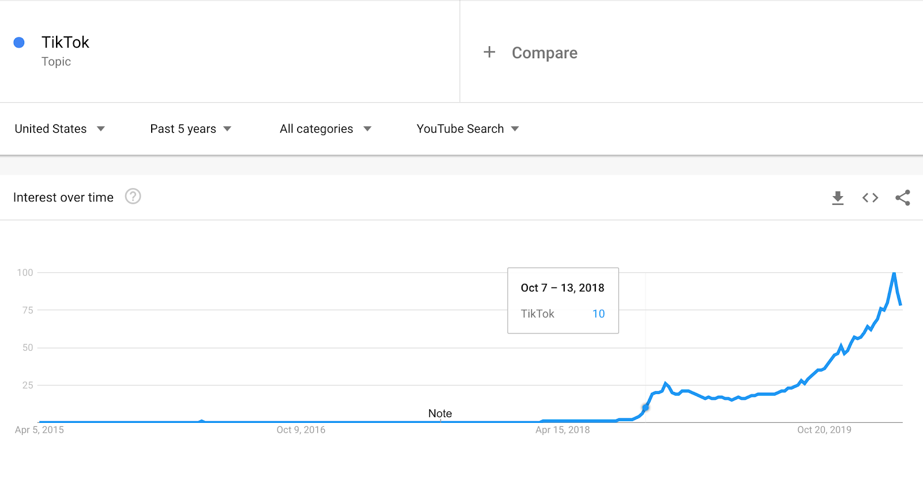This screenshot has width=923, height=491.
Task: Open the YouTube Search type dropdown
Action: pyautogui.click(x=468, y=129)
